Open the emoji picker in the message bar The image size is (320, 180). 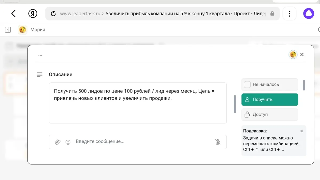point(68,142)
